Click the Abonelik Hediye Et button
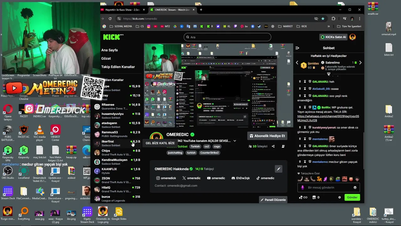The height and width of the screenshot is (226, 401). point(267,136)
